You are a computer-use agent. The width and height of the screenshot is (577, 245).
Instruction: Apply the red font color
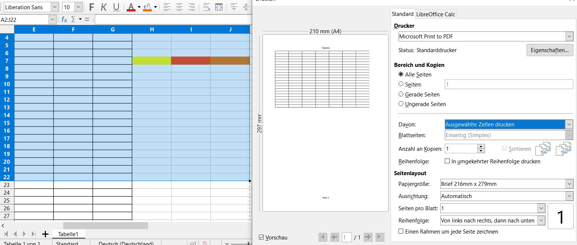(131, 7)
